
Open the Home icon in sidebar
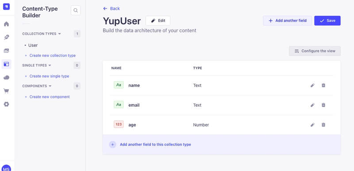click(6, 24)
